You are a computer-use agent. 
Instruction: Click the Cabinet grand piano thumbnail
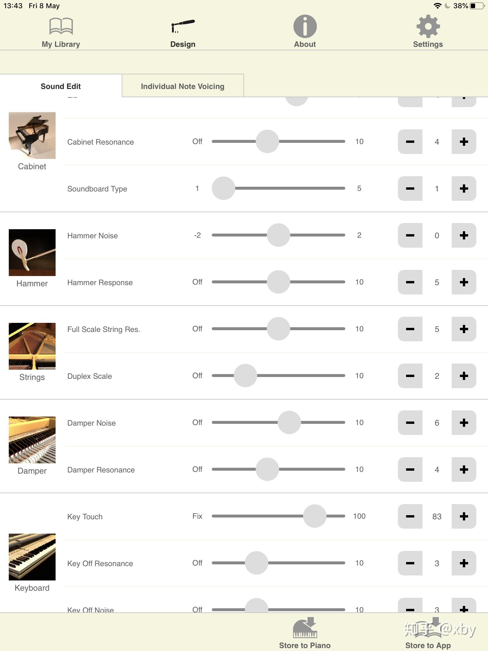point(32,135)
